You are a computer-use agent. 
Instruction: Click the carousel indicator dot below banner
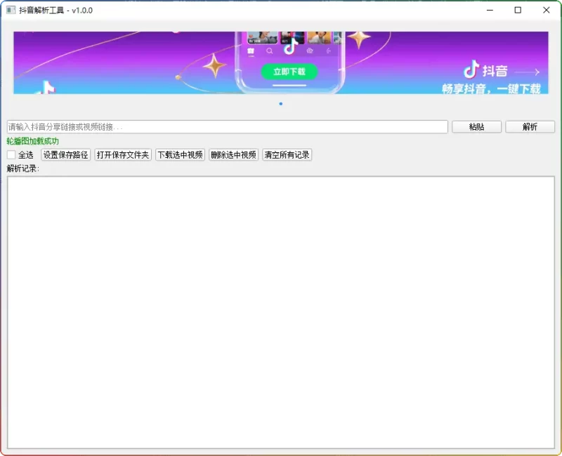[281, 103]
